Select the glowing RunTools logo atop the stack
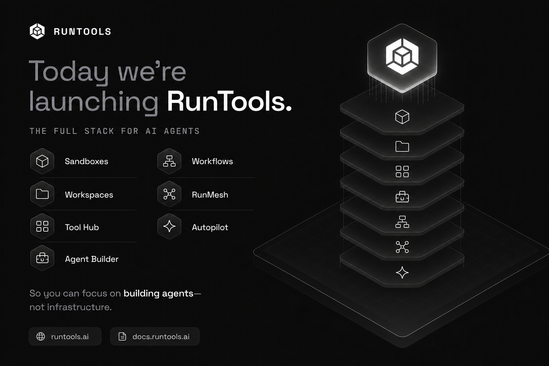 pos(402,57)
